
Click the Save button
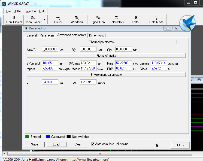[34, 144]
